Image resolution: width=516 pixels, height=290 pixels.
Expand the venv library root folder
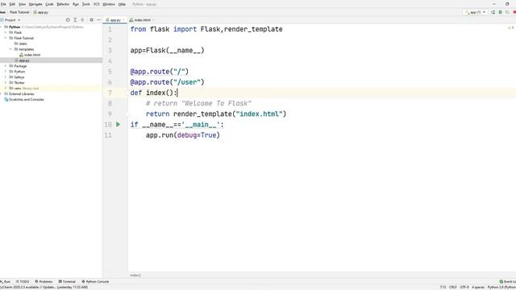tap(6, 89)
